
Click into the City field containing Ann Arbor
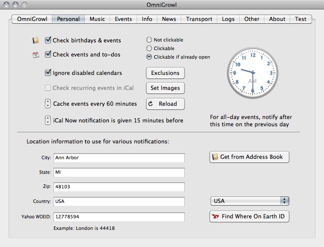(x=119, y=158)
